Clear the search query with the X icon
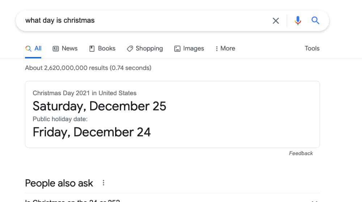The image size is (362, 202). point(276,21)
